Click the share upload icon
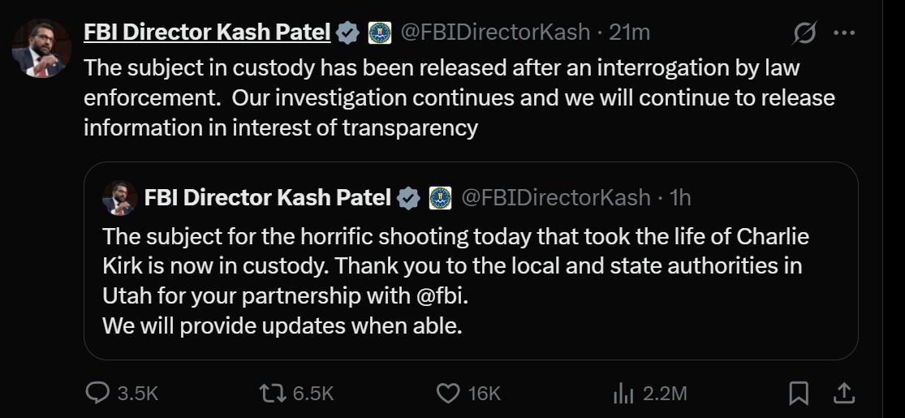905x418 pixels. (844, 394)
